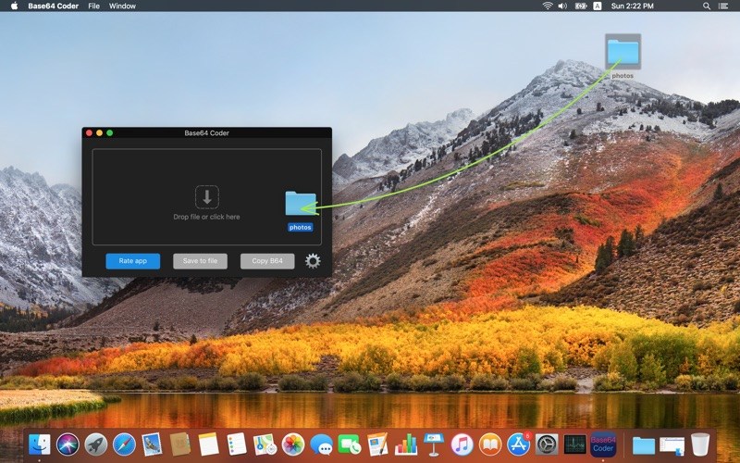
Task: Open the File menu
Action: [93, 6]
